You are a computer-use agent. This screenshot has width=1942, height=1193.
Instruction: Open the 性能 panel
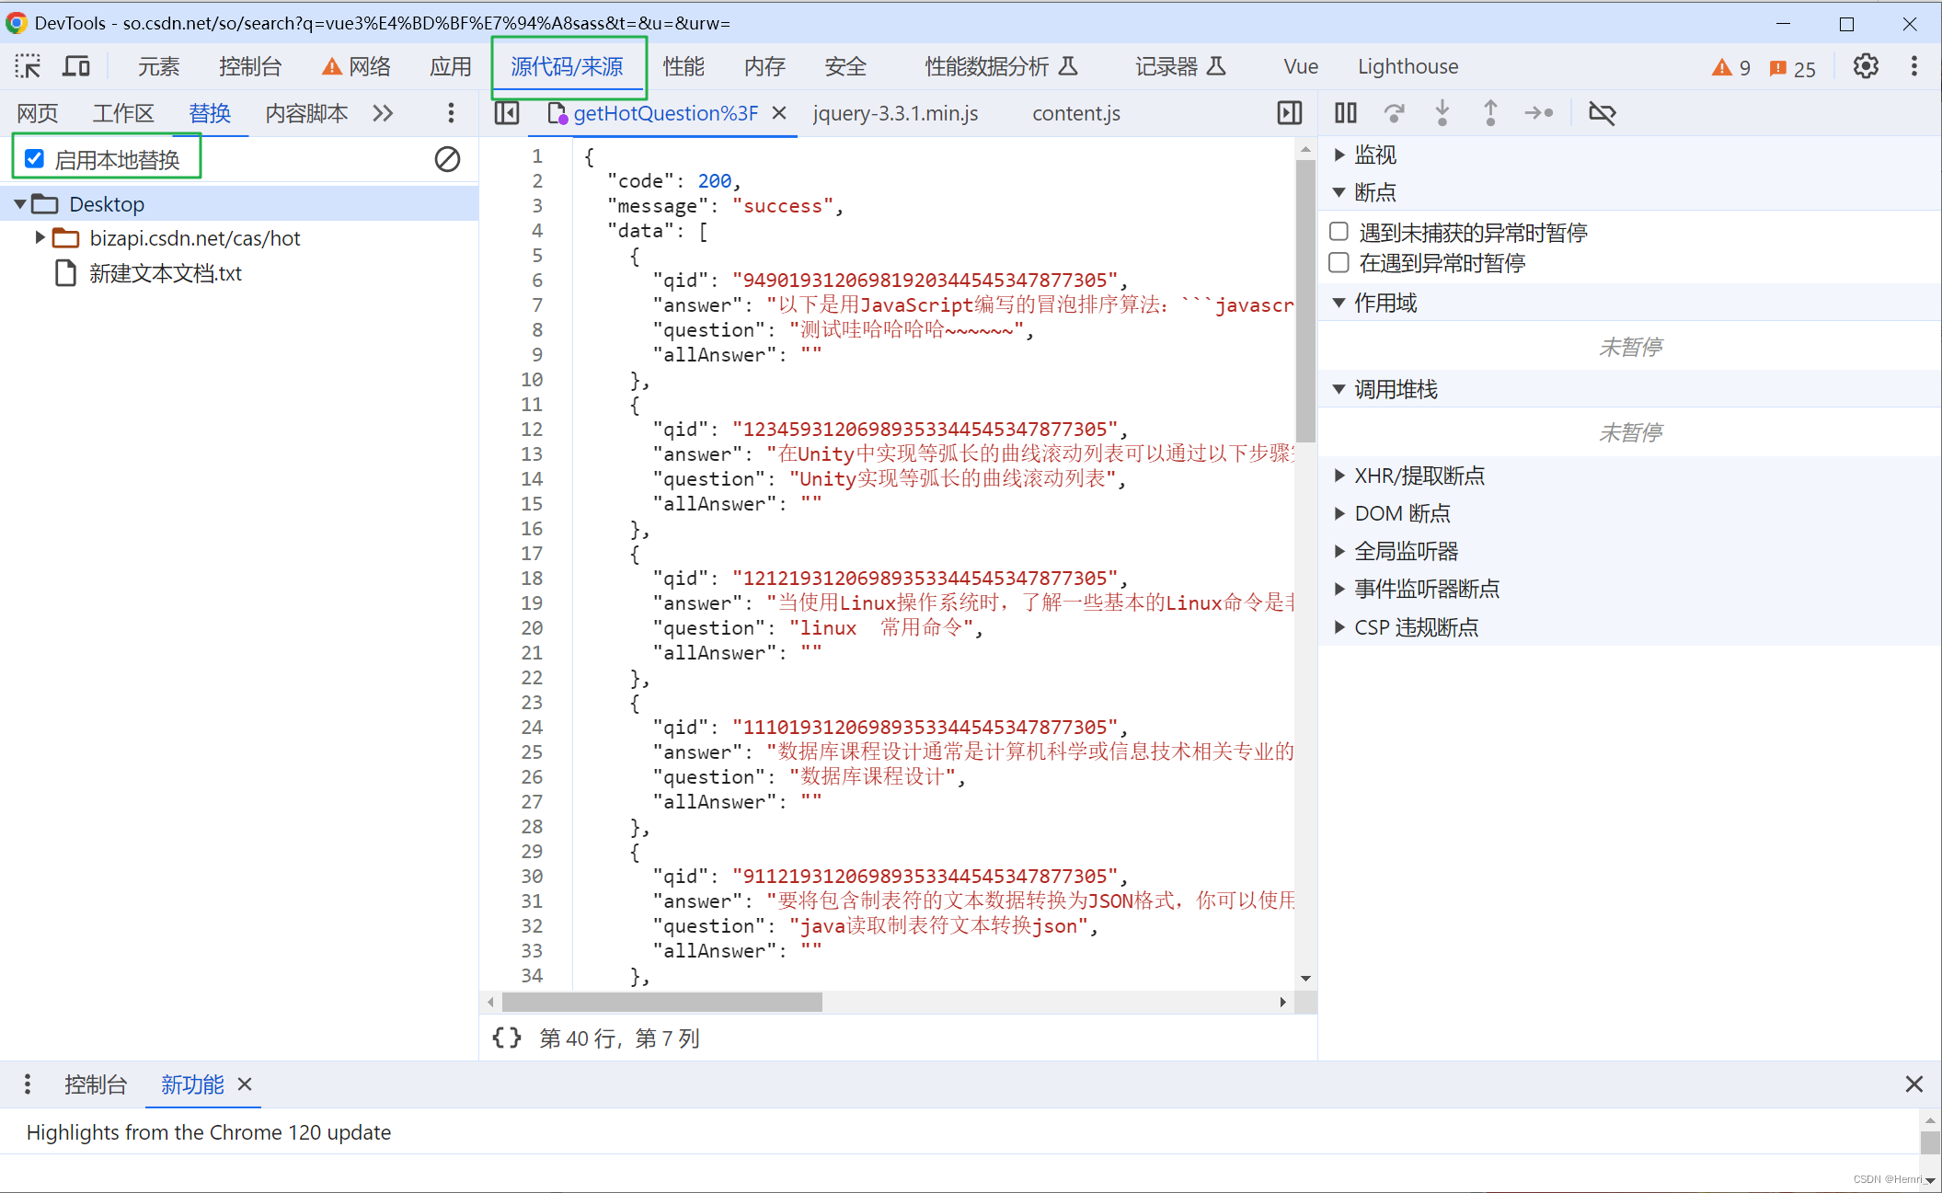tap(684, 66)
